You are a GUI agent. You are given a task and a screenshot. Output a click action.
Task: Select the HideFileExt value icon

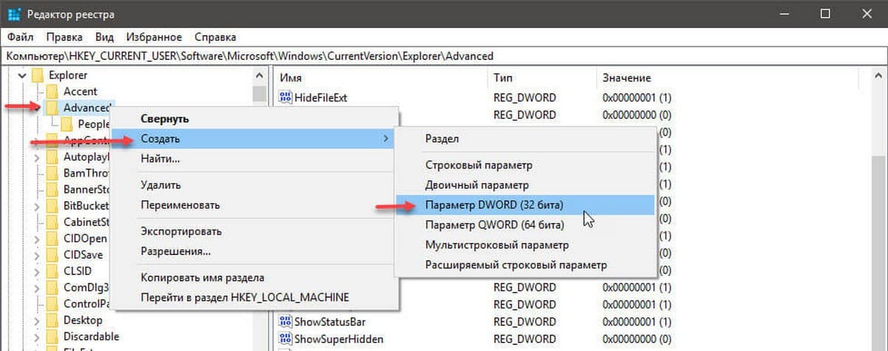[285, 97]
